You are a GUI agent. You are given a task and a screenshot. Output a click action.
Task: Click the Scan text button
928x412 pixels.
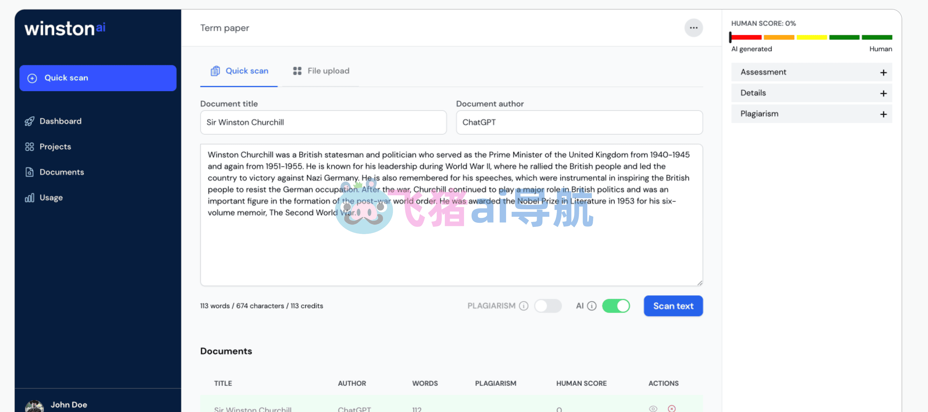(673, 306)
